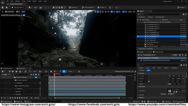
Task: Switch to the Content Browser tab
Action: pyautogui.click(x=7, y=68)
